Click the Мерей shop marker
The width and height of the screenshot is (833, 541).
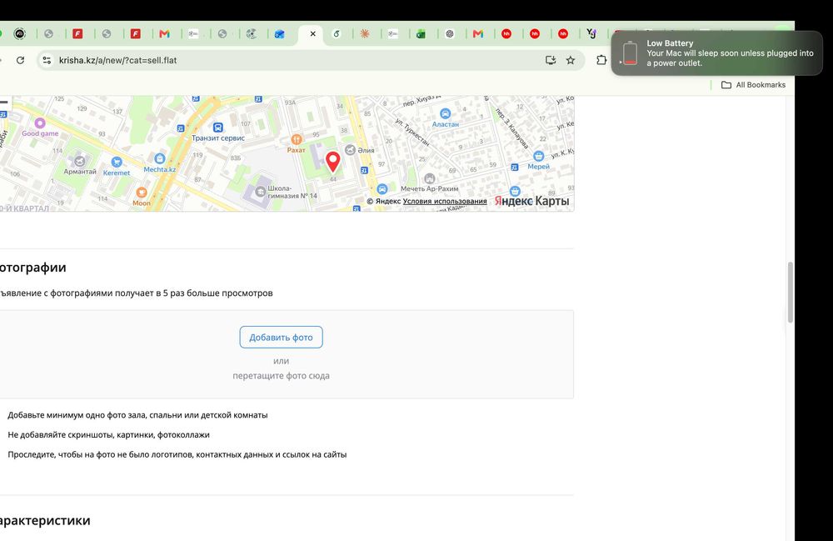tap(539, 156)
